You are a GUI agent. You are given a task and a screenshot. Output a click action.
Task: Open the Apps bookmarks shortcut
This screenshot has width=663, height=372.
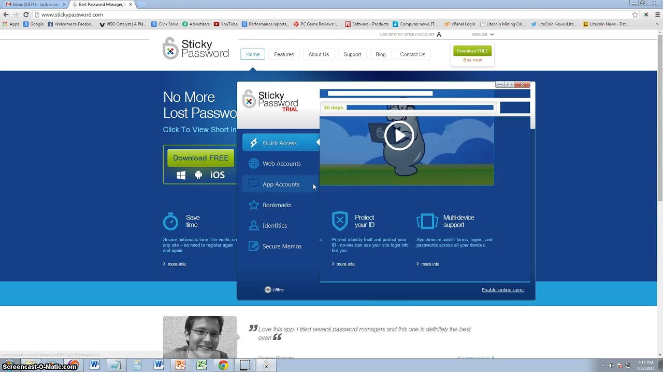(11, 24)
